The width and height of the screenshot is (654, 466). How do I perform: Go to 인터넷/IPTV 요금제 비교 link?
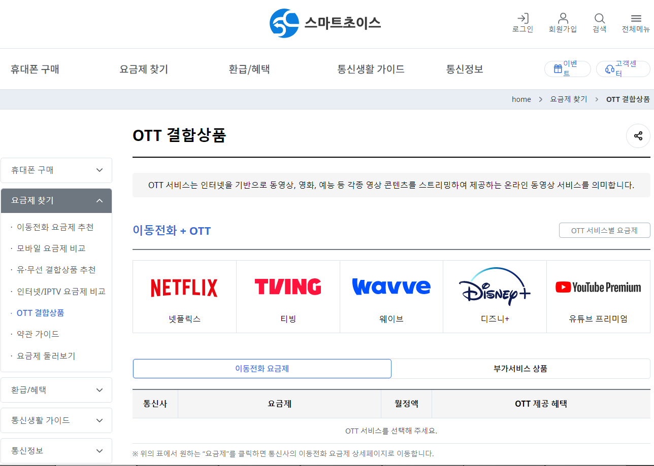coord(61,292)
